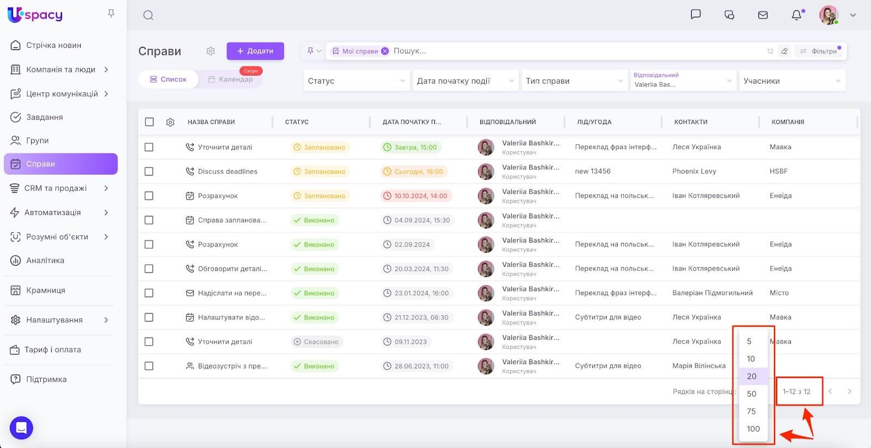Open the Статус filter dropdown
This screenshot has height=448, width=871.
pos(356,81)
